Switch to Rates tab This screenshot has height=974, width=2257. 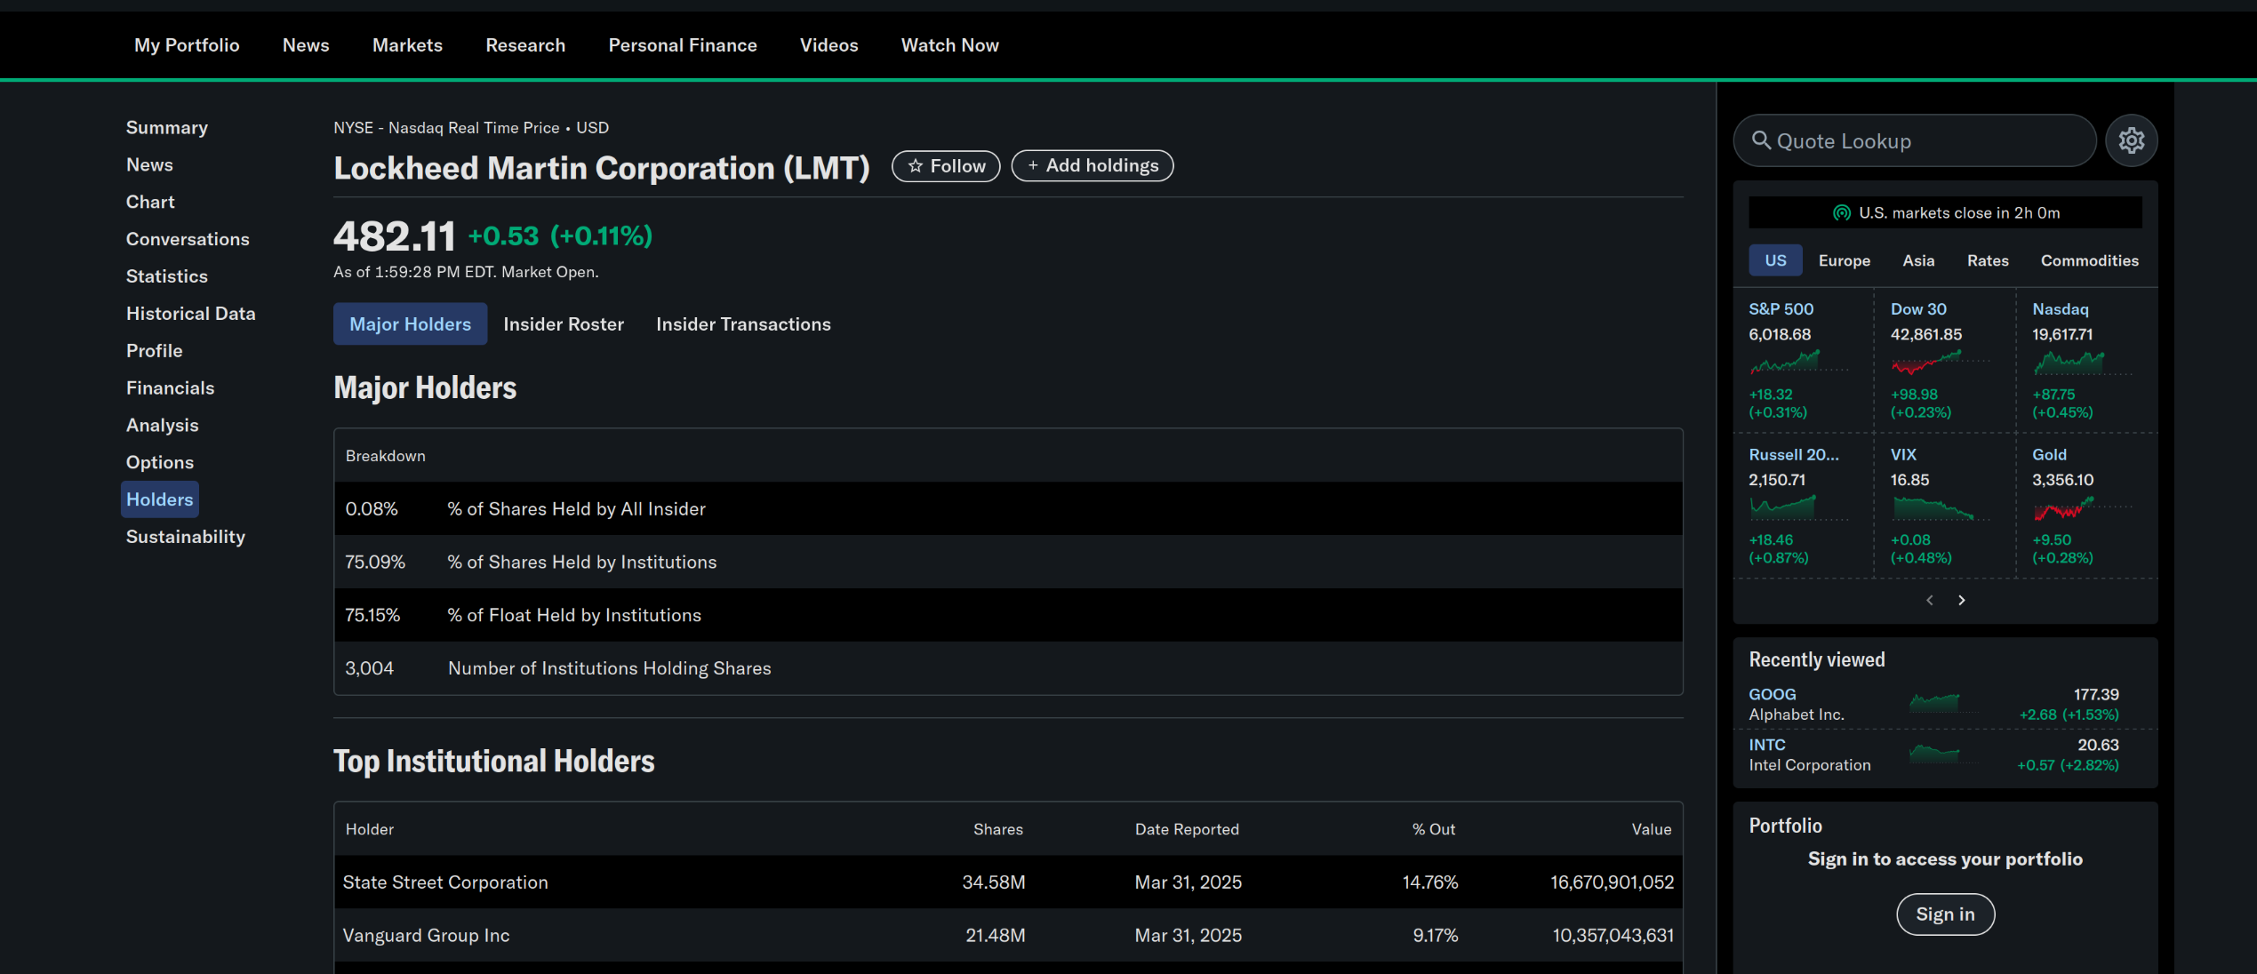click(1988, 260)
